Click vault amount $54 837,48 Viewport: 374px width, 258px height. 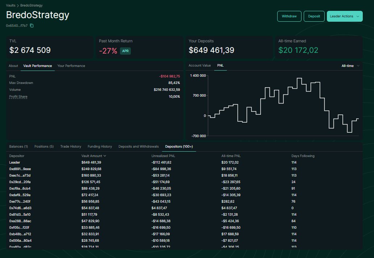point(90,208)
